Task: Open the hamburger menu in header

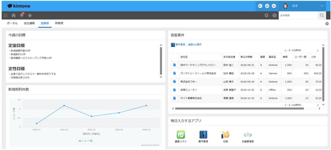Action: click(5, 15)
